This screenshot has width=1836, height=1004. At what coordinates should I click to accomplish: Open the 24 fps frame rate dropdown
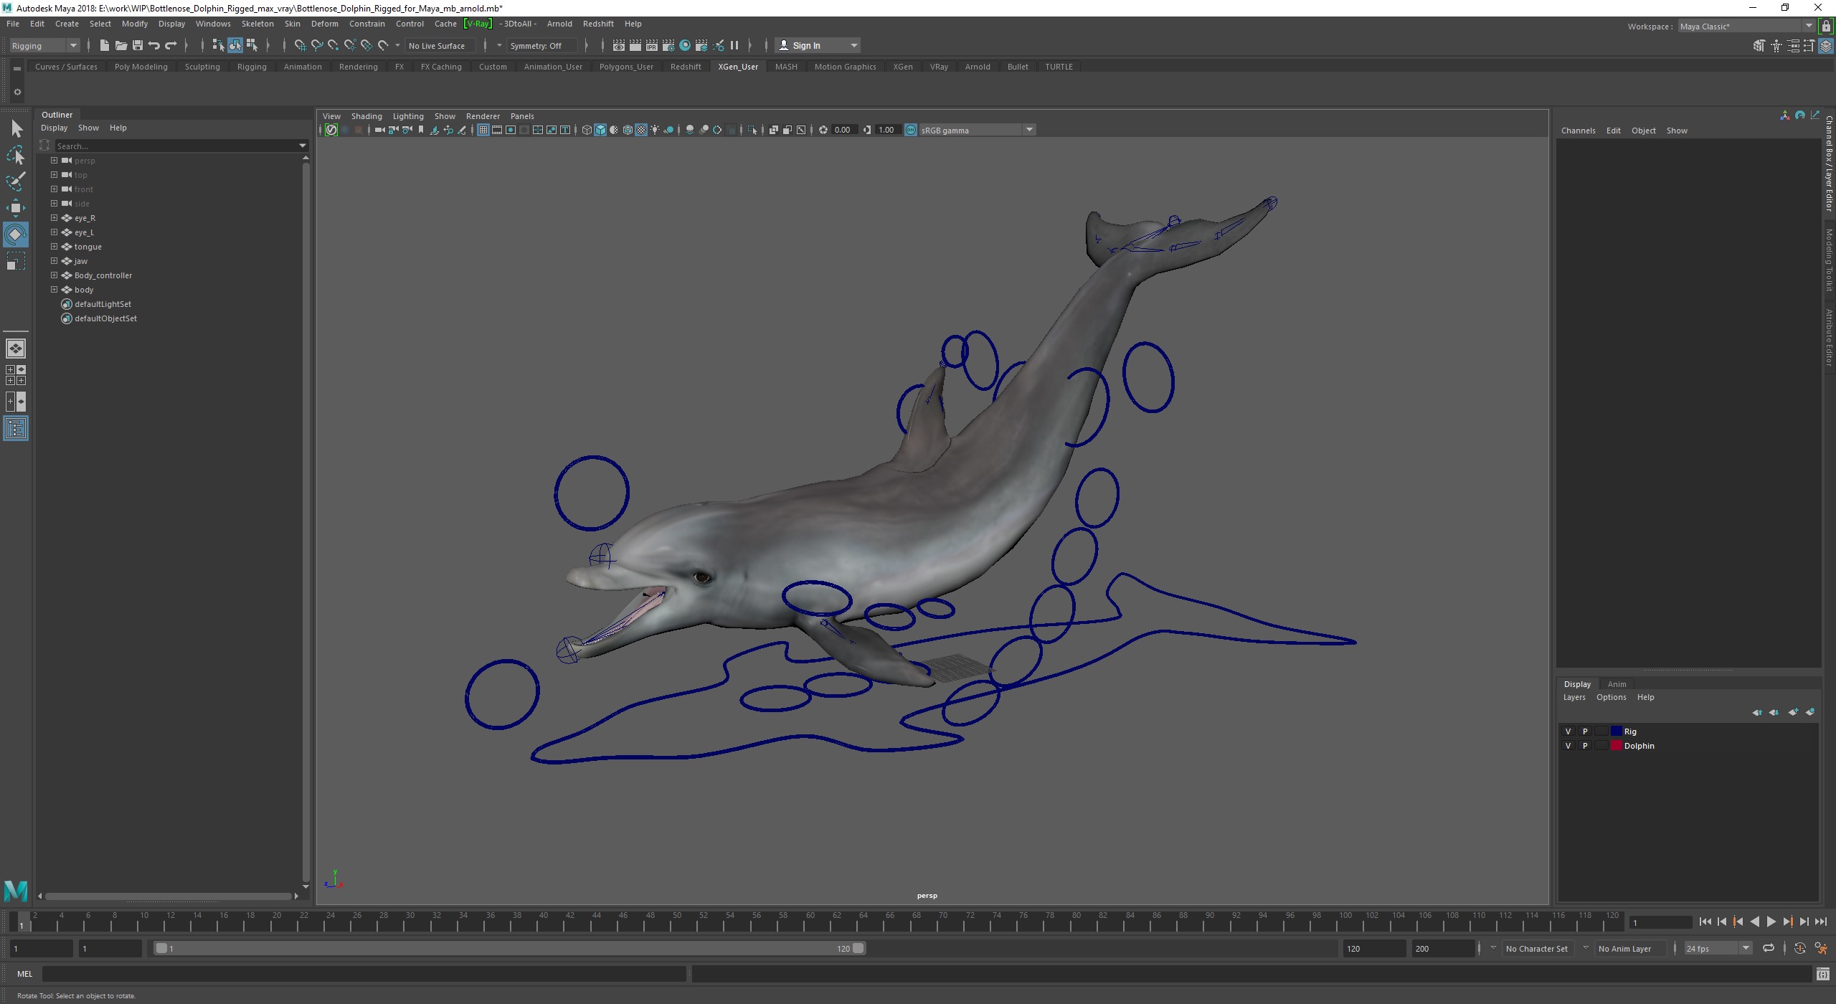pyautogui.click(x=1717, y=948)
